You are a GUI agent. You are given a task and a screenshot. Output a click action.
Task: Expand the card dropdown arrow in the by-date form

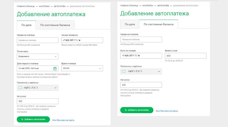coord(55,88)
